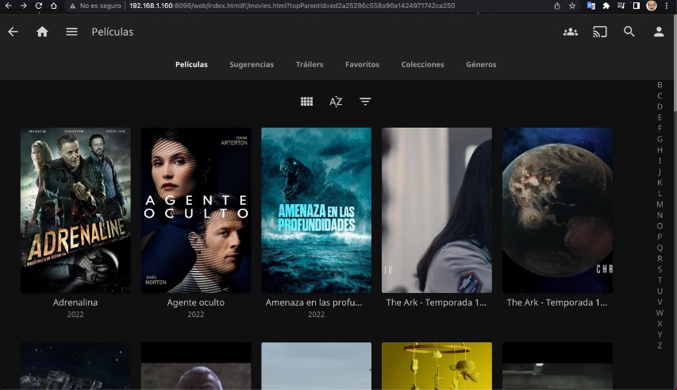Image resolution: width=677 pixels, height=390 pixels.
Task: Open the The Ark poster with planet
Action: click(557, 210)
